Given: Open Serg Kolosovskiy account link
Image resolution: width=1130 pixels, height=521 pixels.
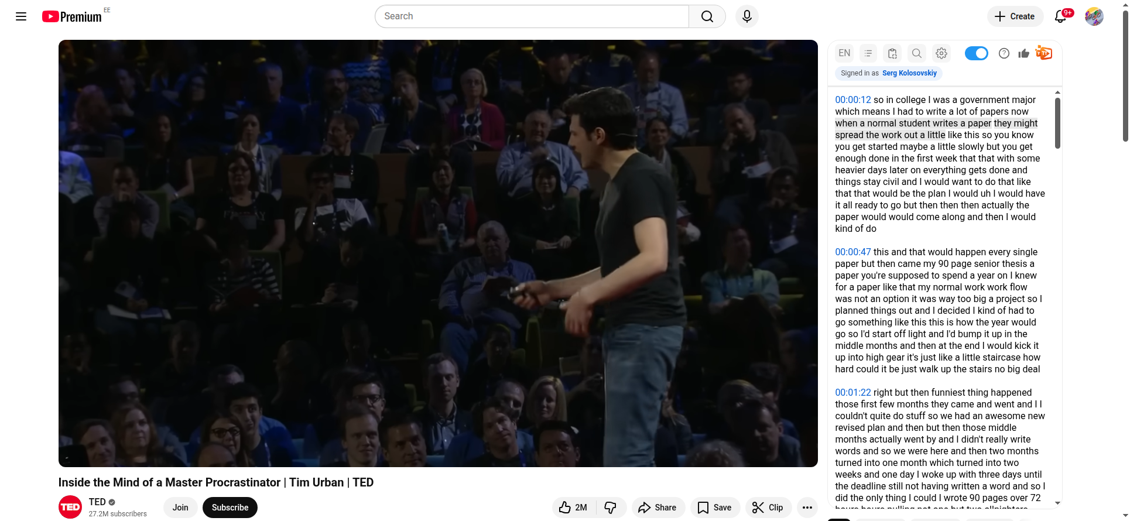Looking at the screenshot, I should point(909,73).
